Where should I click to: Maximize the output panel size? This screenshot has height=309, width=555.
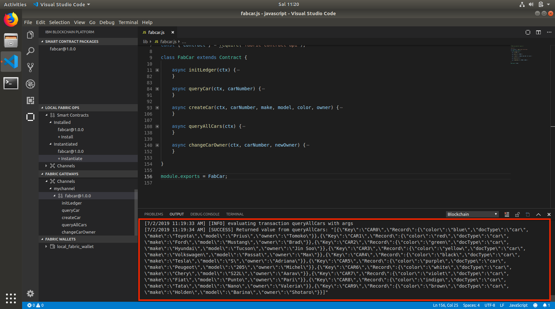(x=538, y=214)
